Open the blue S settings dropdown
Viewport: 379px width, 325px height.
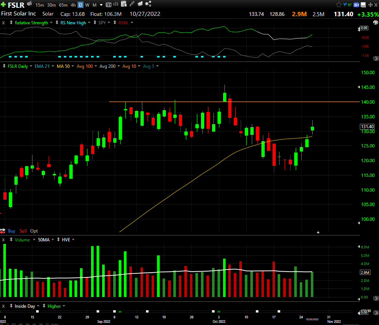pos(356,5)
